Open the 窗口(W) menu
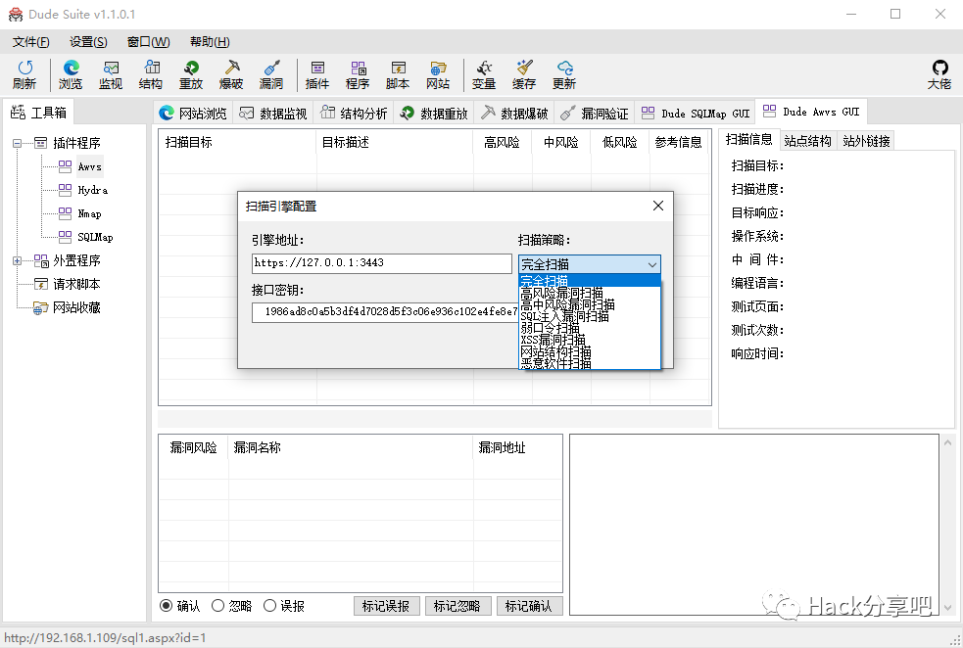The height and width of the screenshot is (648, 963). click(x=148, y=42)
